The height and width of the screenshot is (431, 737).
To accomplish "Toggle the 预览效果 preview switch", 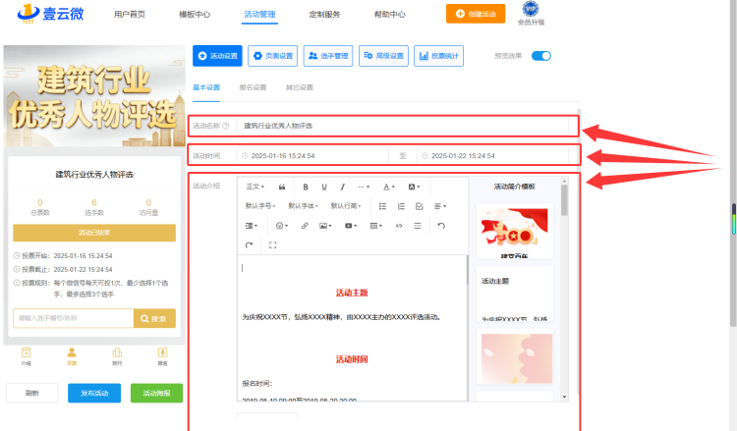I will coord(541,56).
